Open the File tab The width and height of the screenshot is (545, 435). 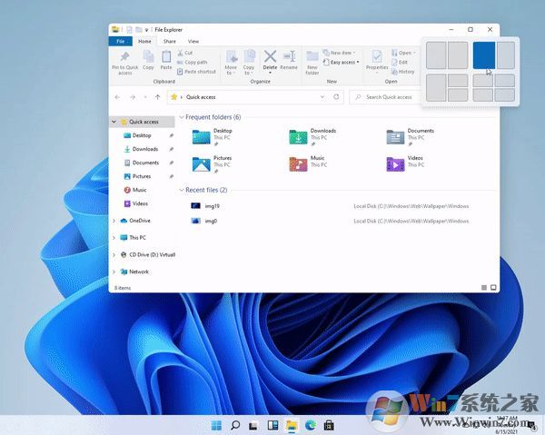coord(120,41)
